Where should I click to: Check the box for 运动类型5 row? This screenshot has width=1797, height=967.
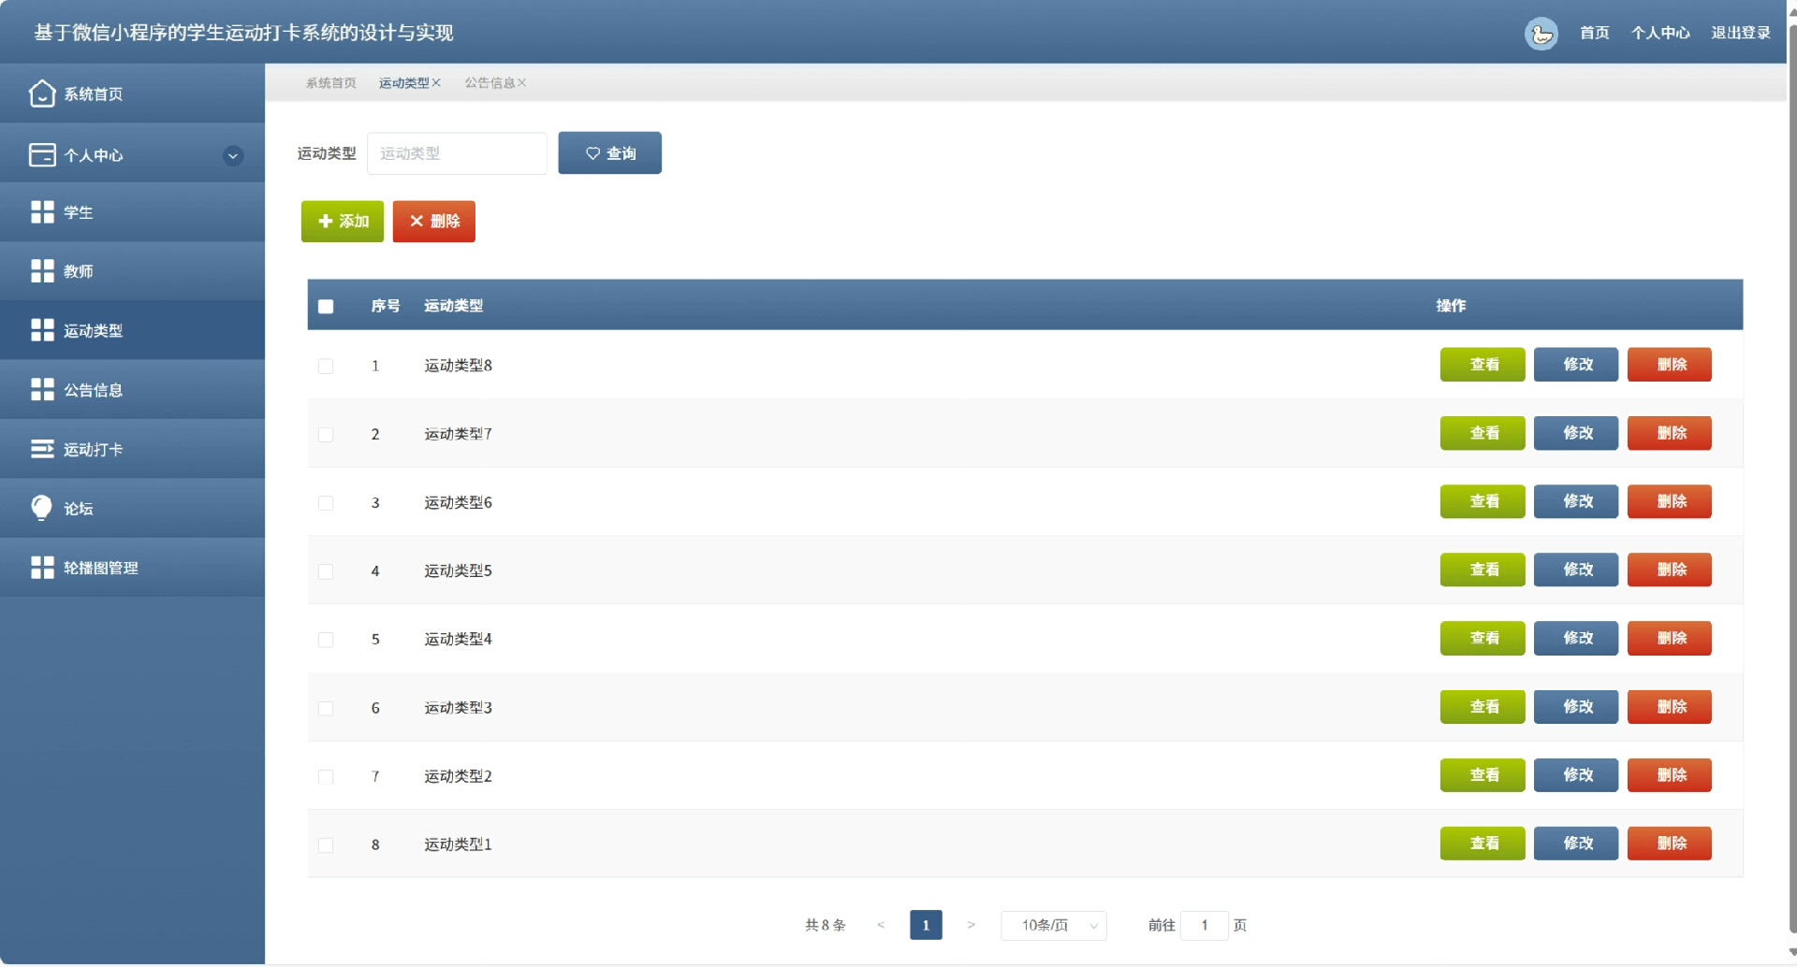click(x=326, y=571)
